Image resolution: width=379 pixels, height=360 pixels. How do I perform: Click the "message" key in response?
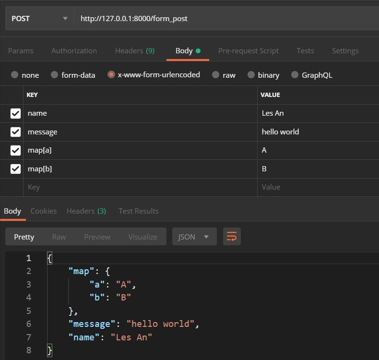coord(92,324)
